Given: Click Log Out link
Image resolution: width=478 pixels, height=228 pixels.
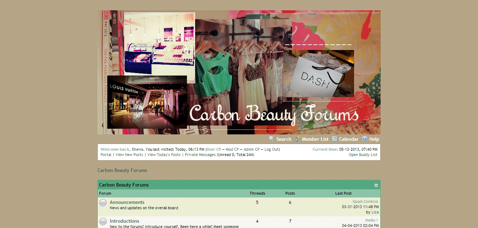Looking at the screenshot, I should tap(272, 149).
